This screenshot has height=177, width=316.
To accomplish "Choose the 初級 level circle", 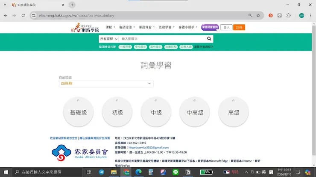I will 117,112.
